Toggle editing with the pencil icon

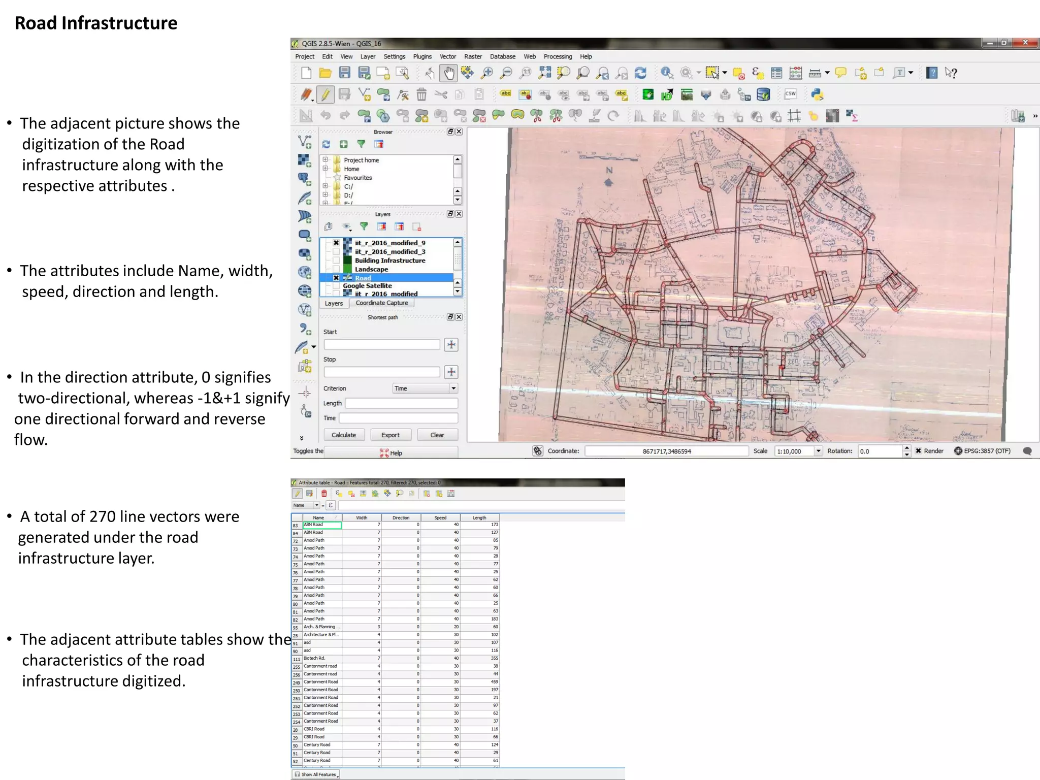pyautogui.click(x=325, y=94)
